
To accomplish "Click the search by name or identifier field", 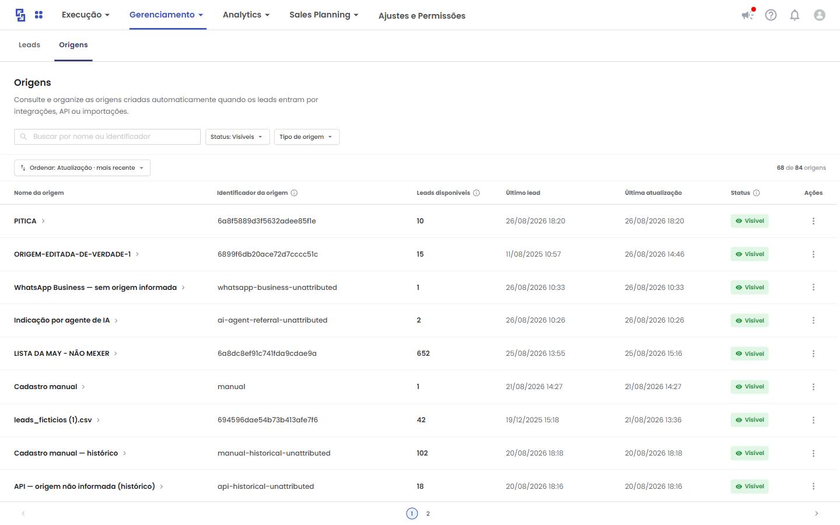I will pyautogui.click(x=107, y=136).
